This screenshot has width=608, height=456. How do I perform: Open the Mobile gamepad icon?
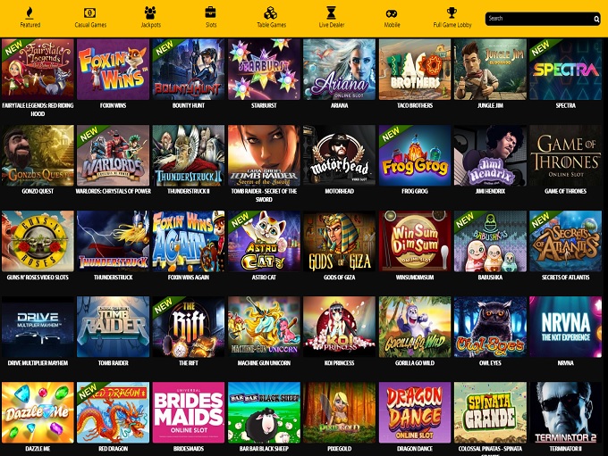392,14
